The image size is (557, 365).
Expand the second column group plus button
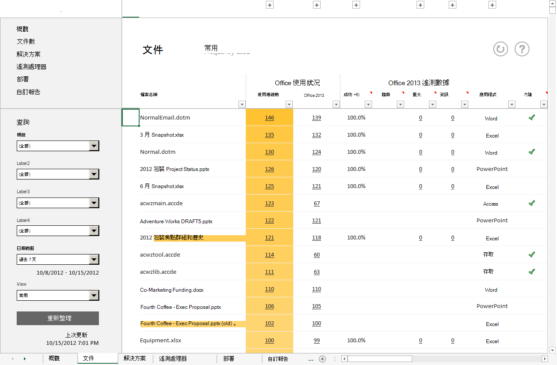pos(317,5)
